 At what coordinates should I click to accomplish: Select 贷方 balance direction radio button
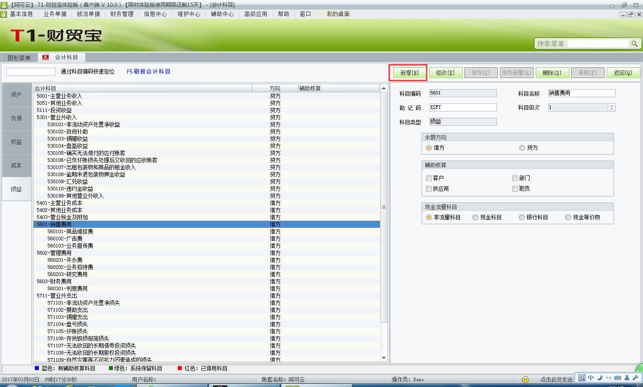[x=522, y=148]
